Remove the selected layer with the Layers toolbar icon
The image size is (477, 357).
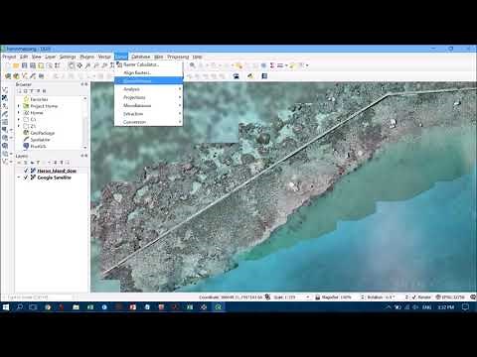click(x=68, y=163)
